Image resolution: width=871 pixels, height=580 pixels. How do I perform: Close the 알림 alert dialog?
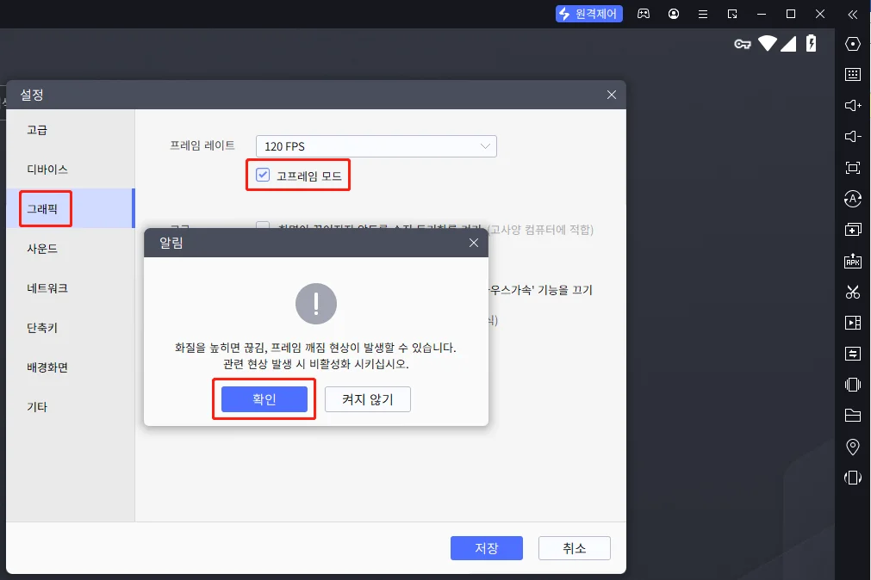[x=474, y=243]
